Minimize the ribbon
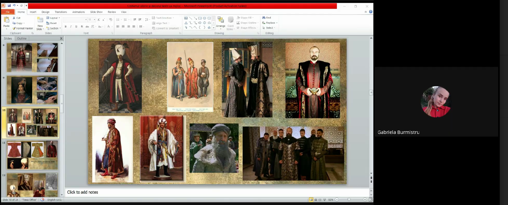The height and width of the screenshot is (205, 508). point(366,12)
